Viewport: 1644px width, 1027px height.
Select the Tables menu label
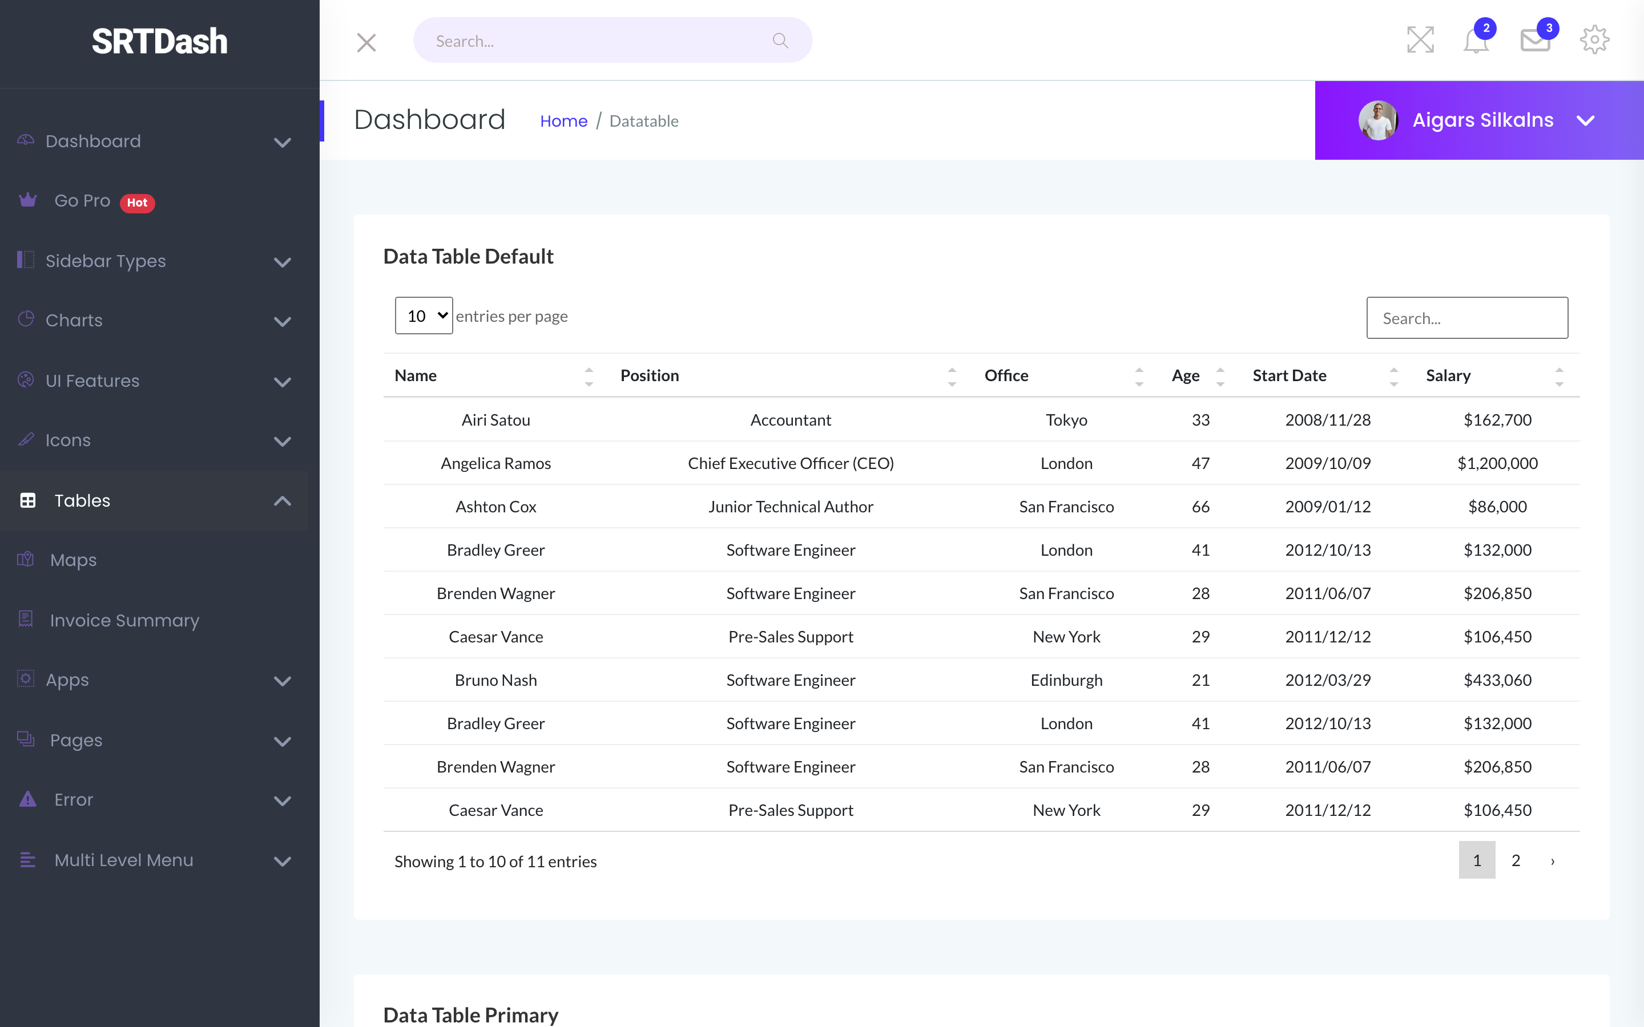pyautogui.click(x=82, y=500)
